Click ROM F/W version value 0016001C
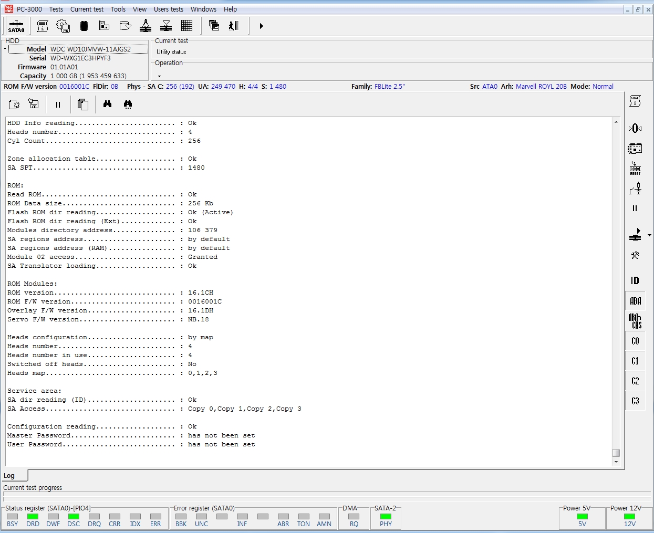The image size is (654, 533). tap(74, 87)
